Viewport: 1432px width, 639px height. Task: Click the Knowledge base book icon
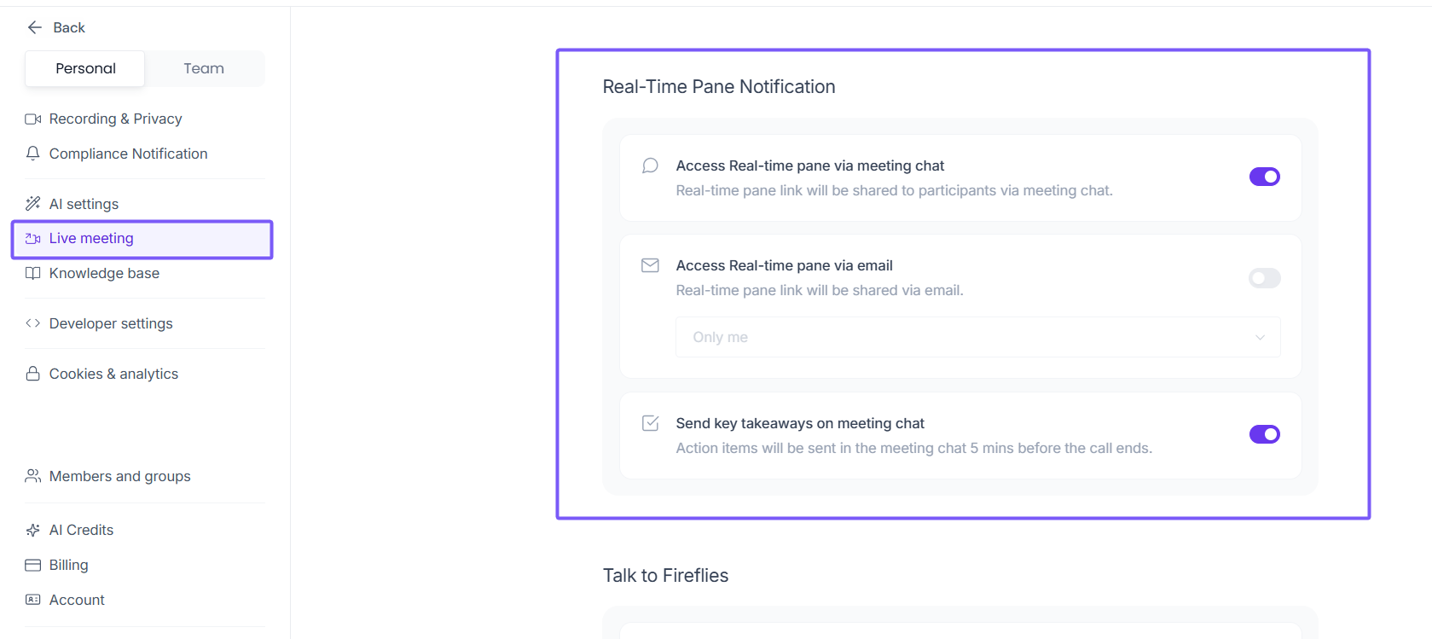tap(33, 273)
